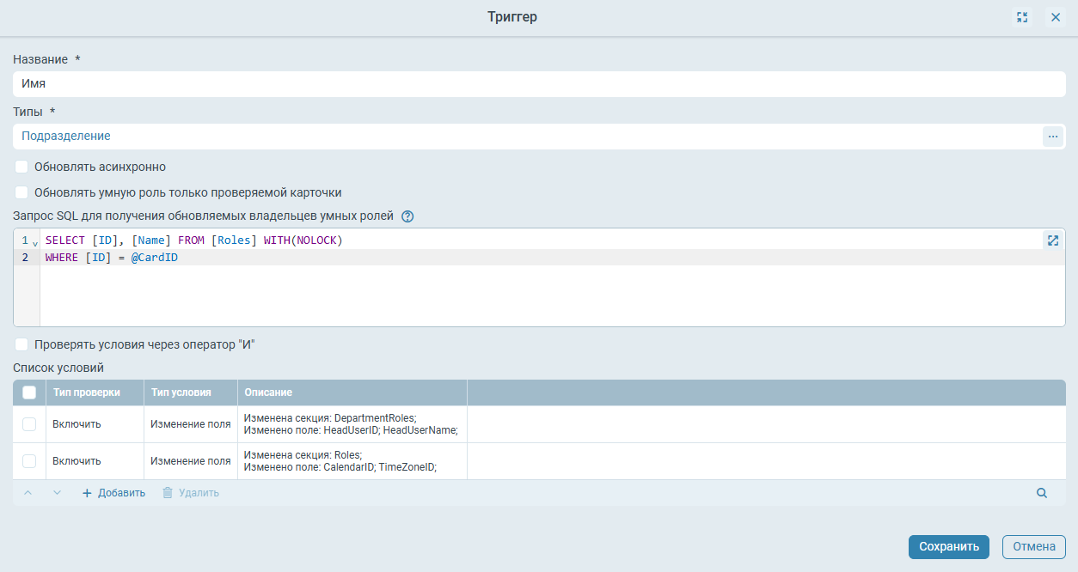Expand the Триггер dialog to fullscreen
Image resolution: width=1078 pixels, height=572 pixels.
[1022, 17]
